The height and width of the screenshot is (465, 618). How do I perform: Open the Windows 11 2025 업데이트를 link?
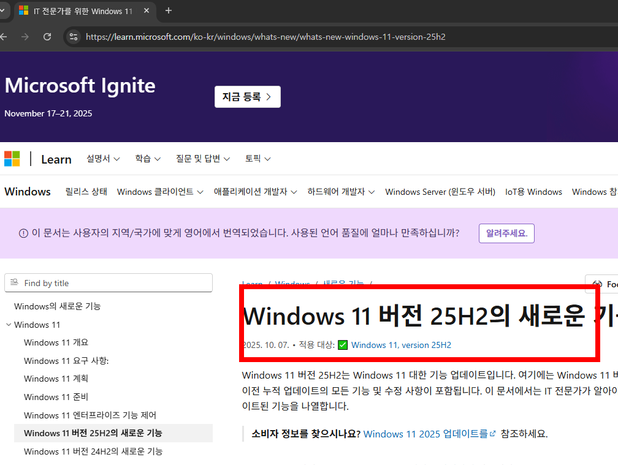pyautogui.click(x=429, y=434)
